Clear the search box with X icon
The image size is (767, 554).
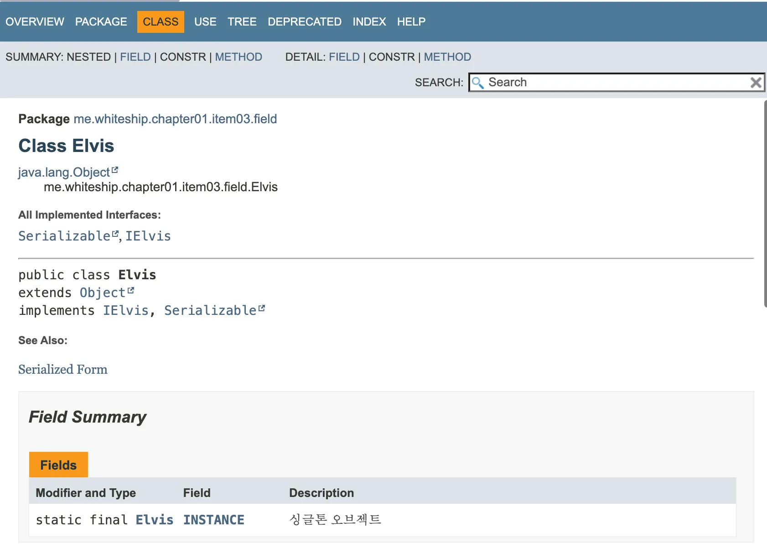point(756,83)
